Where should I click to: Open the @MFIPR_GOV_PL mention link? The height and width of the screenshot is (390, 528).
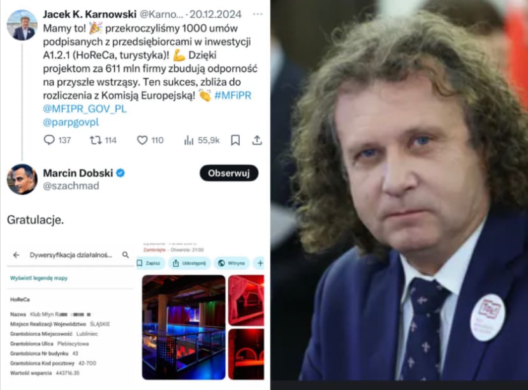coord(85,109)
